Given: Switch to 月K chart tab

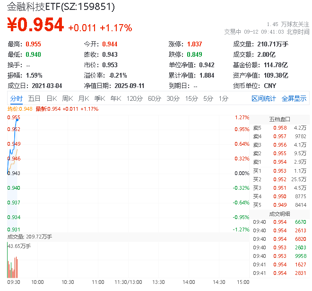Looking at the screenshot, I should point(84,98).
